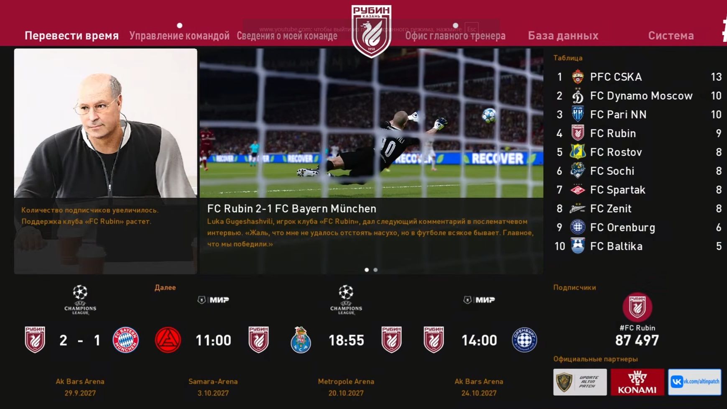Image resolution: width=727 pixels, height=409 pixels.
Task: Click FC Dynamo Moscow logo in table
Action: tap(578, 96)
